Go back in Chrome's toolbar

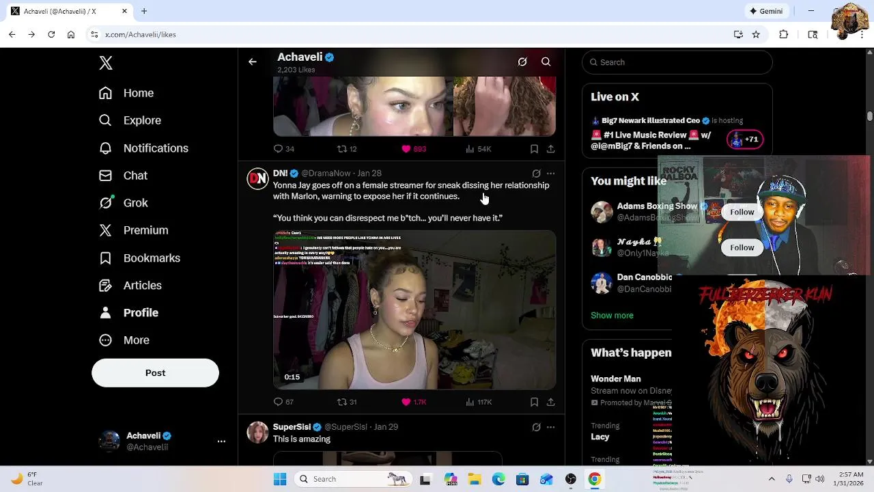click(x=12, y=34)
